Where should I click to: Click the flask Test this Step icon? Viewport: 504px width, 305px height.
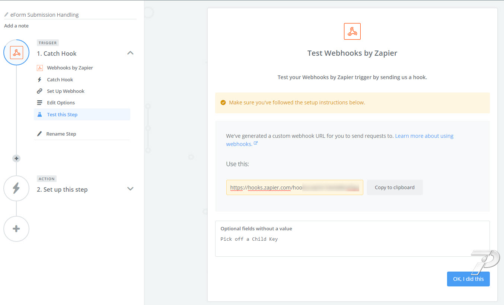coord(39,114)
